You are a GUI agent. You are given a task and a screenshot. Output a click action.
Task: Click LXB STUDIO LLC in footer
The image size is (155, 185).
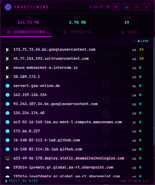pyautogui.click(x=135, y=181)
